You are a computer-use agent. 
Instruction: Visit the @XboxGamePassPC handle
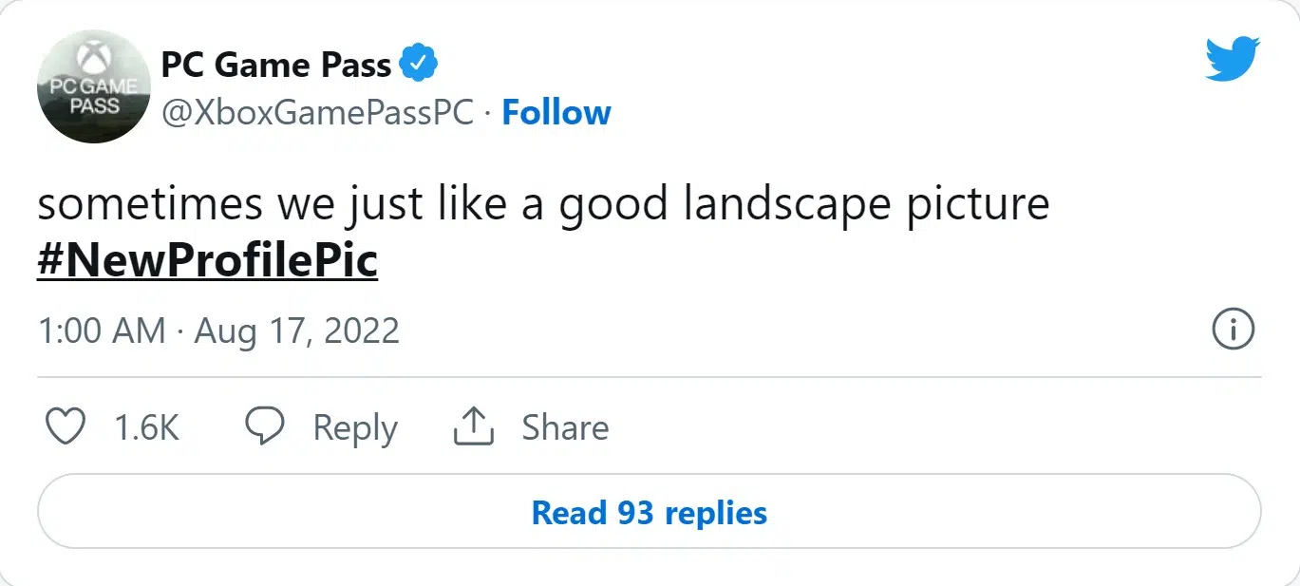coord(317,113)
